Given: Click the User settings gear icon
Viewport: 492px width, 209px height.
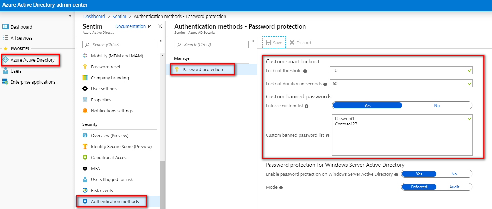Looking at the screenshot, I should point(85,89).
